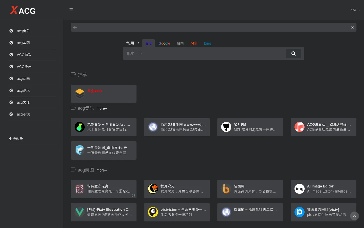Click the 樱花廊 – 高质量精美二次 title
The image size is (364, 228).
(255, 210)
